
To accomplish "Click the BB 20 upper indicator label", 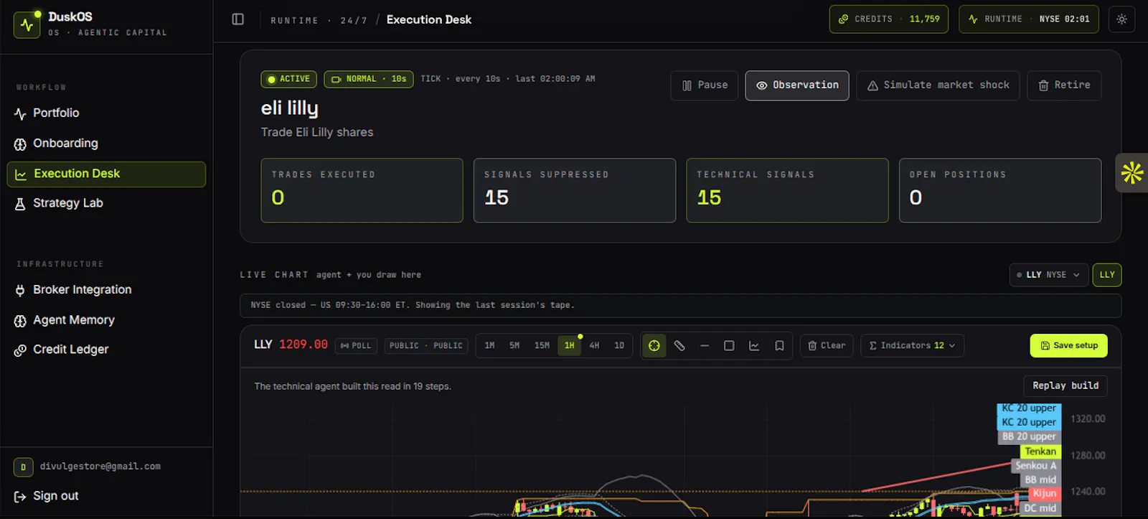I will click(1029, 436).
